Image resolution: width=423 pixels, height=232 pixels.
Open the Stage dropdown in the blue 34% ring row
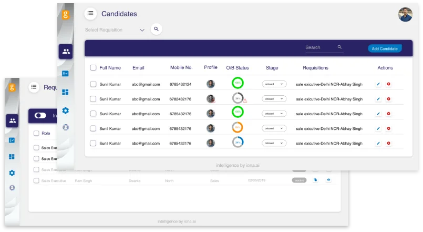[274, 143]
